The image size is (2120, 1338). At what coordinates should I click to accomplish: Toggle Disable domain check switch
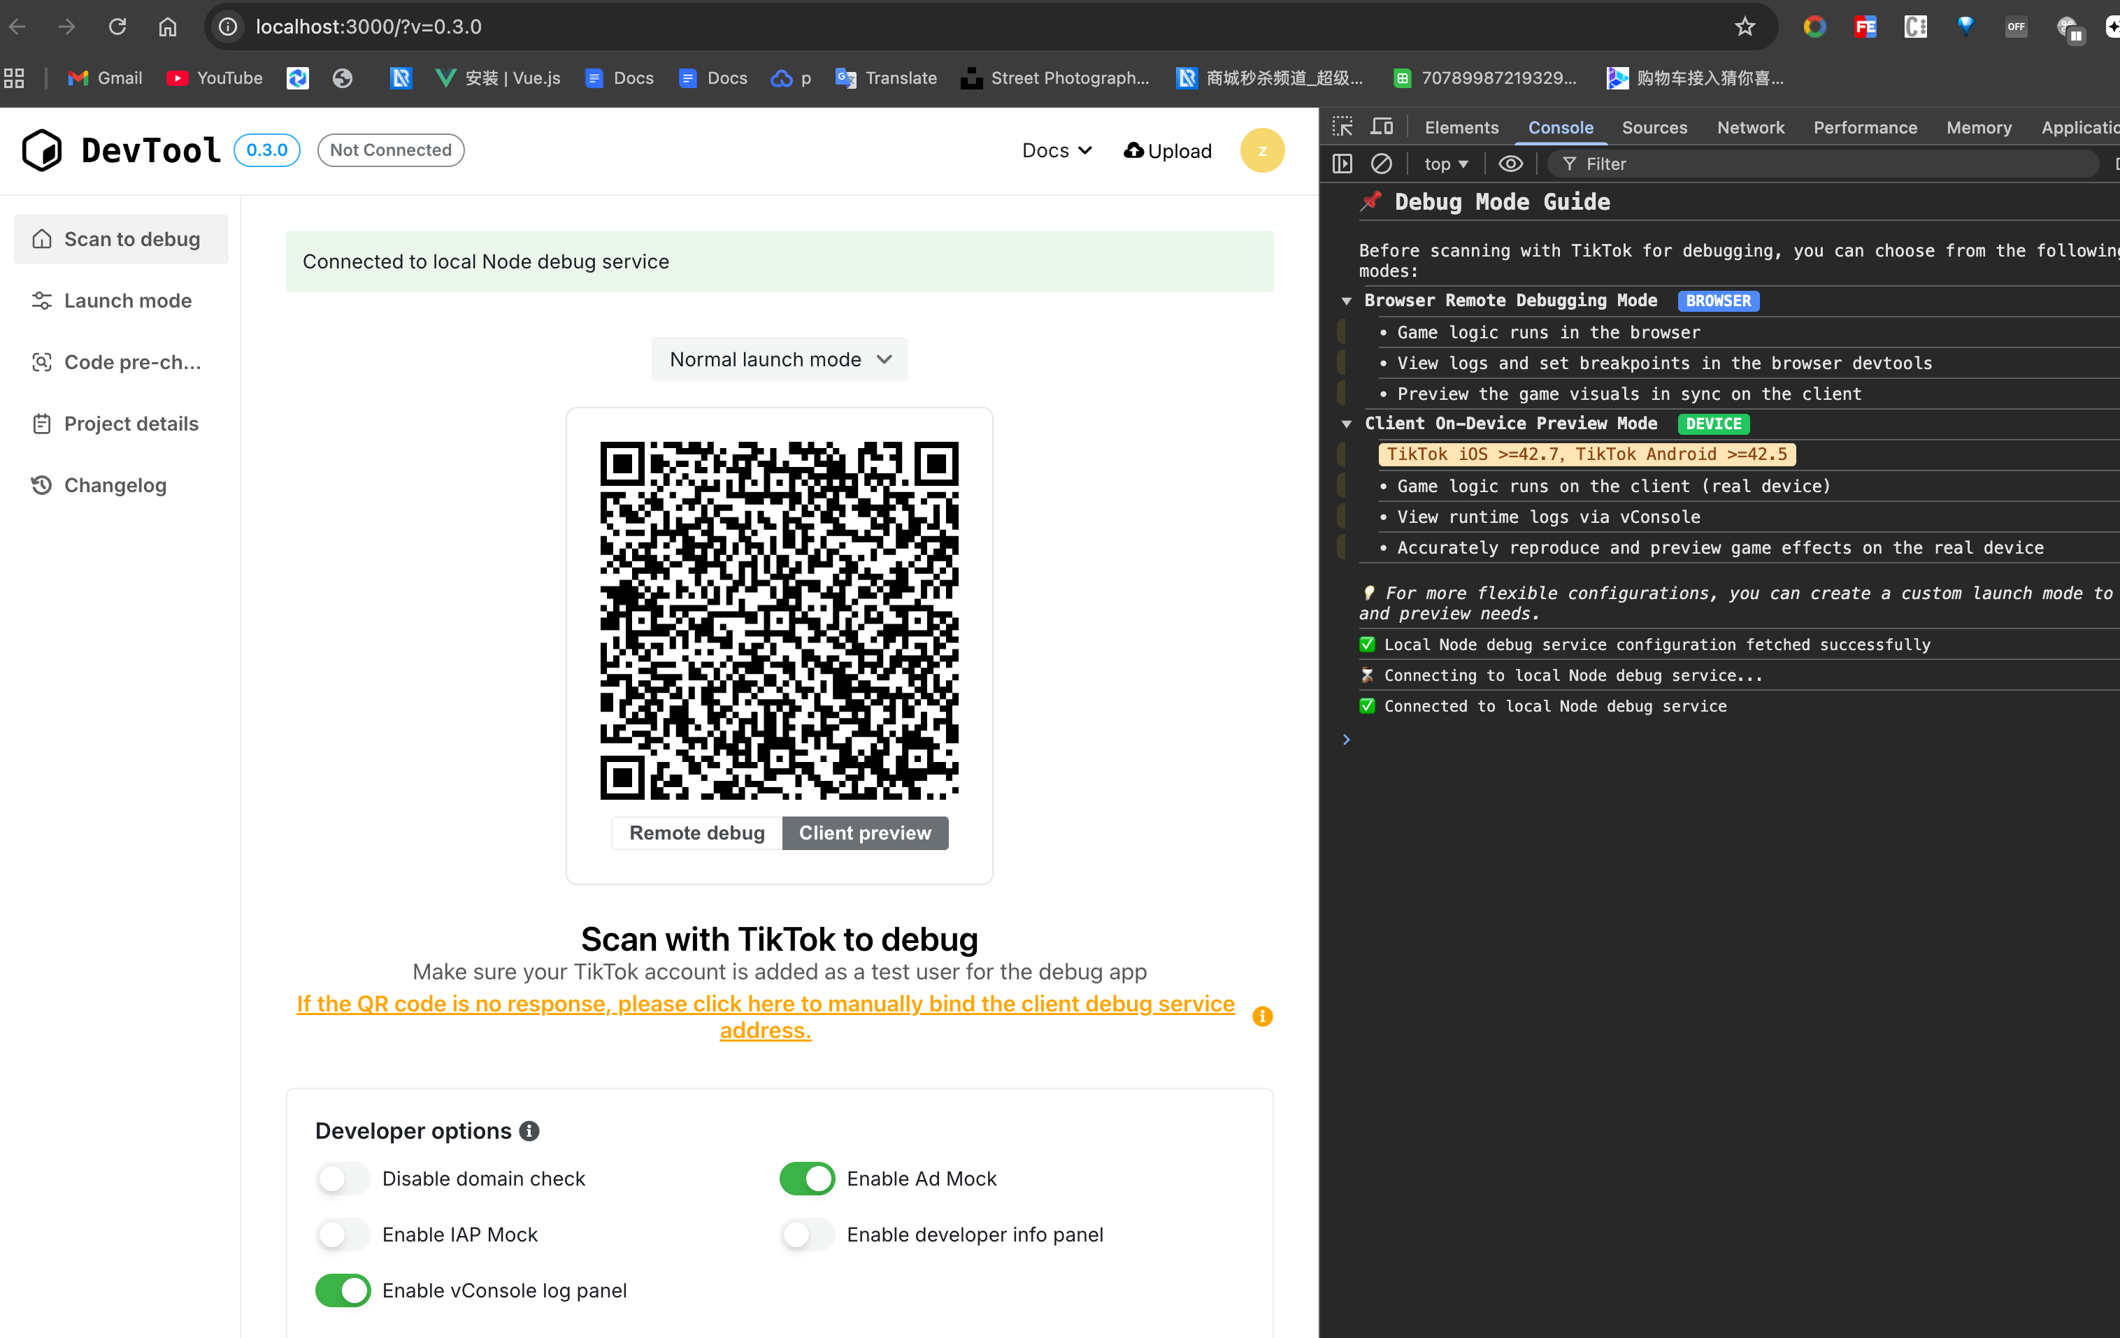coord(343,1179)
